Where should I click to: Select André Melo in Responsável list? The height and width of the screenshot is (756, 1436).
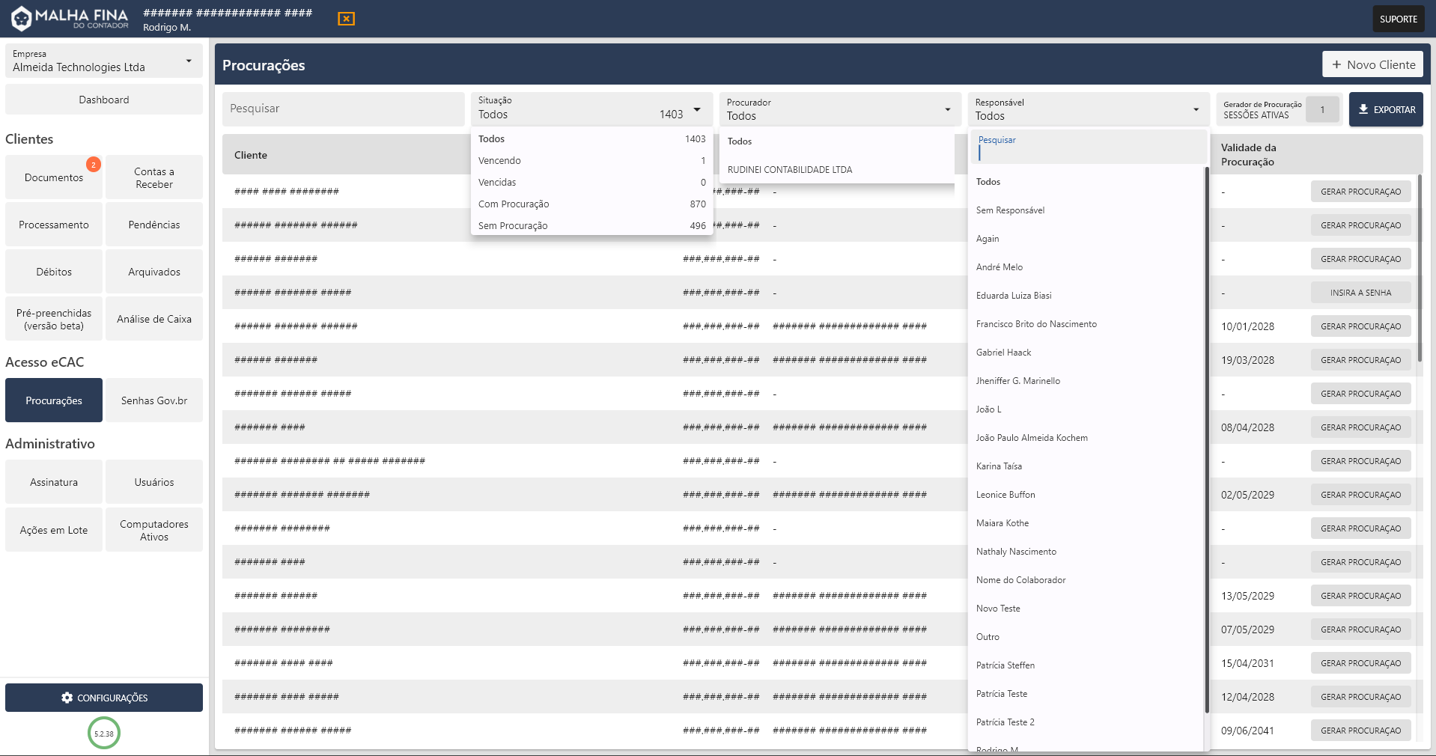(1000, 267)
